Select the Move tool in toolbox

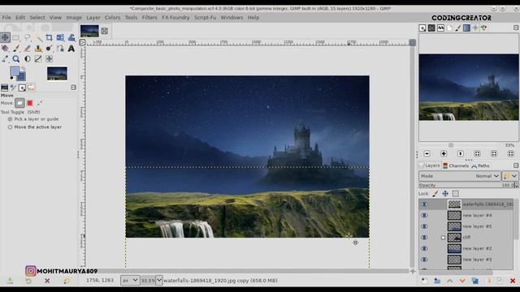[5, 37]
